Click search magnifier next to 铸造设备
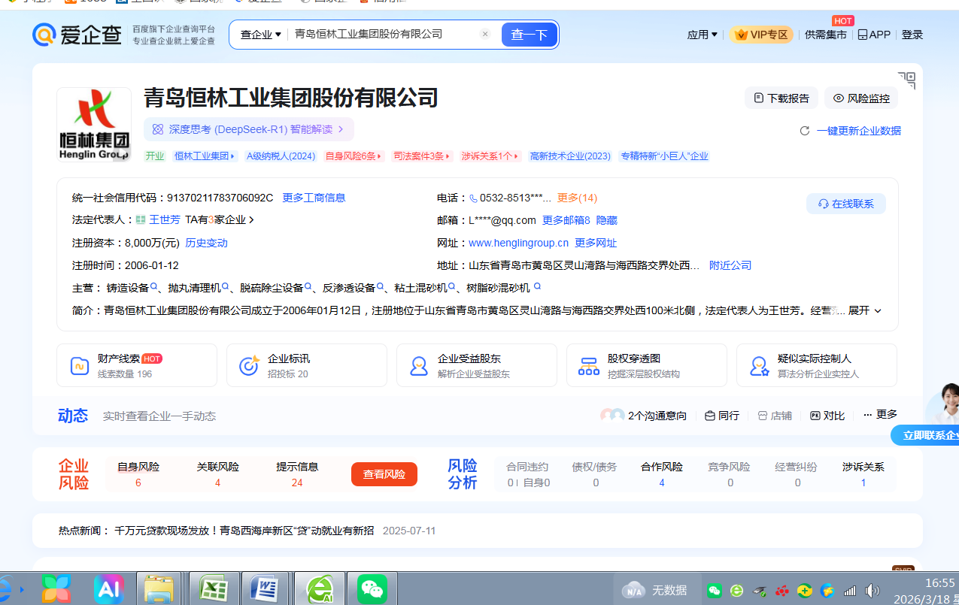 pos(154,288)
